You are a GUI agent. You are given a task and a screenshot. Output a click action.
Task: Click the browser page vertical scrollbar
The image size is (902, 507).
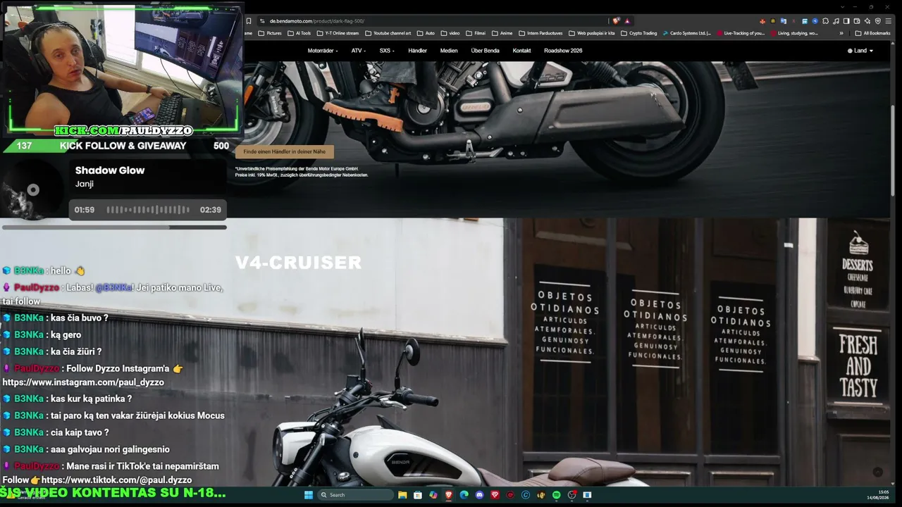894,151
